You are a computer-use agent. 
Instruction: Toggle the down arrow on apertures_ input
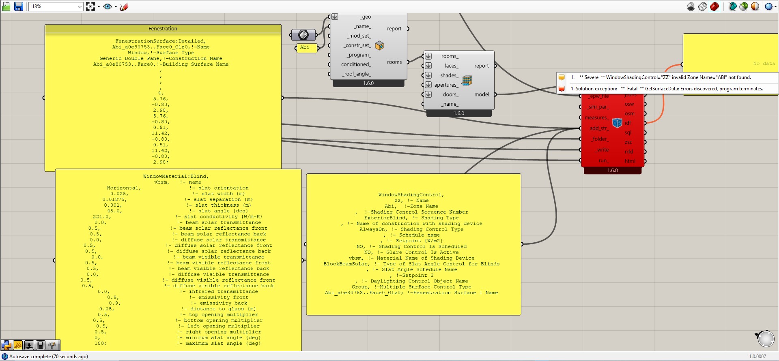(428, 85)
